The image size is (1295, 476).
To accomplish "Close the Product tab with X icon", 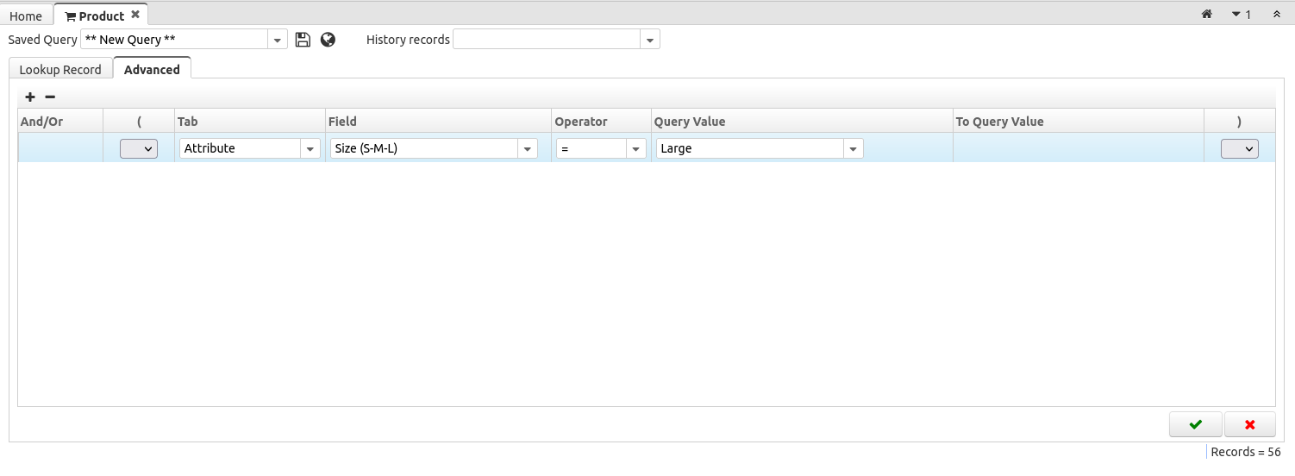I will (135, 15).
